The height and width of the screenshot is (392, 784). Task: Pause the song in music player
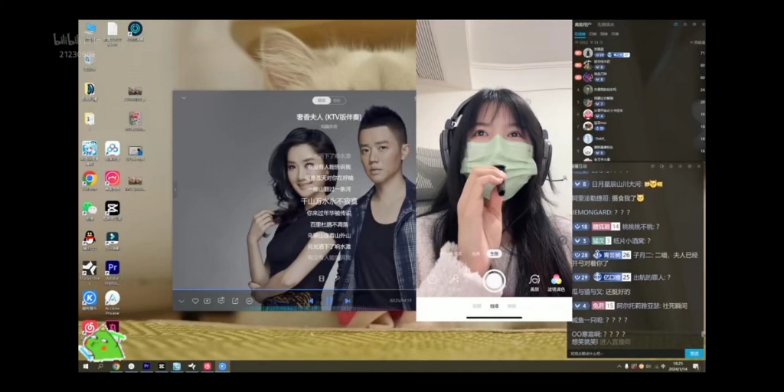pyautogui.click(x=329, y=301)
